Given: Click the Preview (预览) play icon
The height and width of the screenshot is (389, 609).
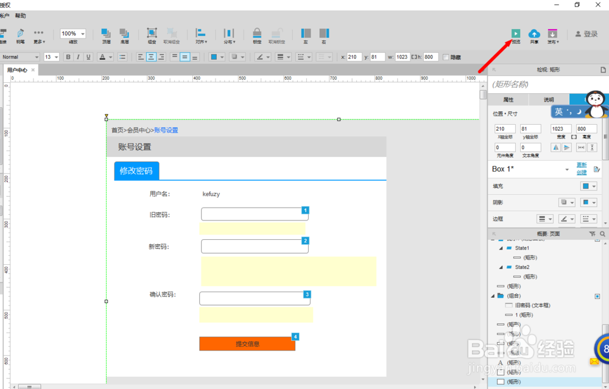Looking at the screenshot, I should pos(515,33).
